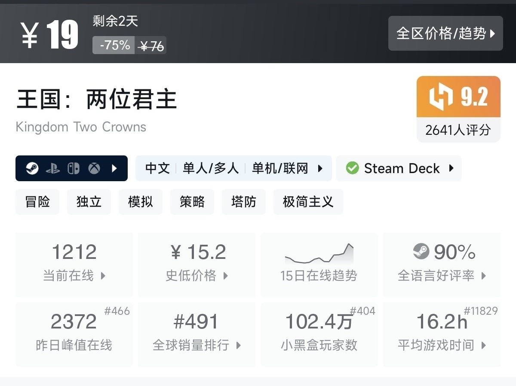Select the 塔防 tower defense tag
This screenshot has width=516, height=386.
pyautogui.click(x=243, y=202)
